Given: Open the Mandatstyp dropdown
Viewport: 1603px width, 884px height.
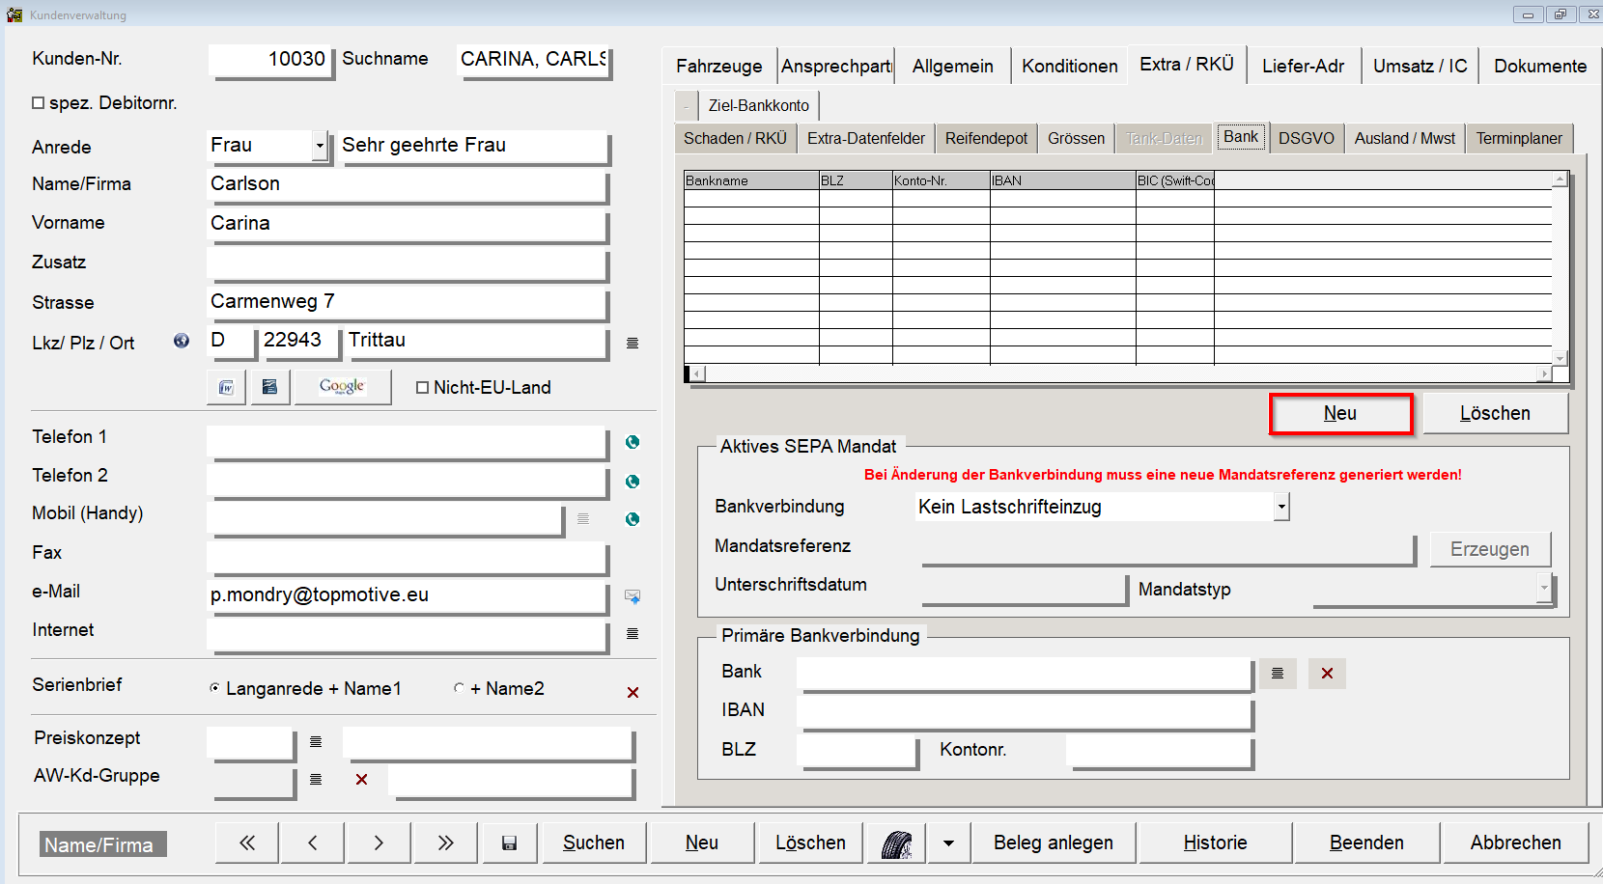Looking at the screenshot, I should (x=1544, y=588).
